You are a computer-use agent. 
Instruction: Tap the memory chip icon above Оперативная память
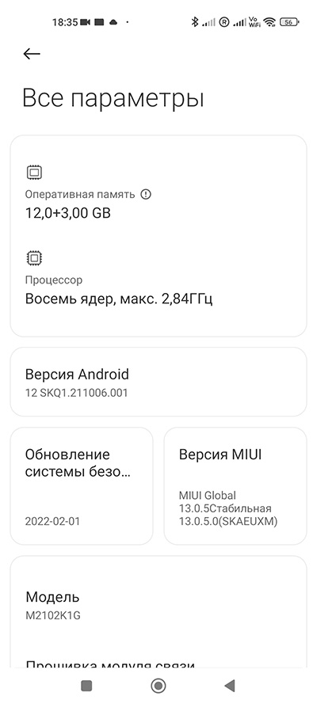point(34,173)
